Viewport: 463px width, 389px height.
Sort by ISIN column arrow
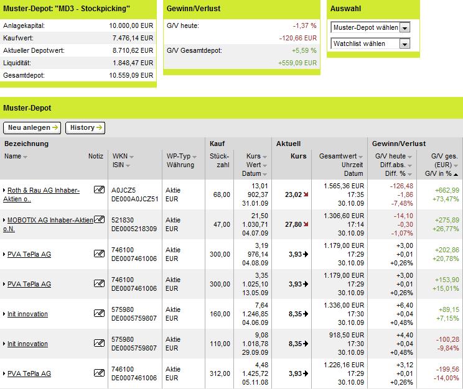point(128,166)
